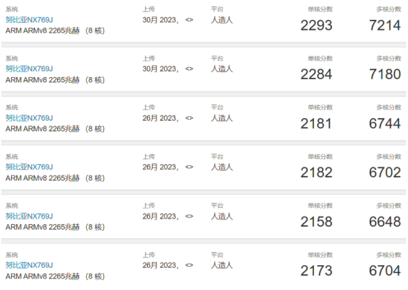This screenshot has height=290, width=408.
Task: Click the <> icon in the 6704 row
Action: [189, 265]
